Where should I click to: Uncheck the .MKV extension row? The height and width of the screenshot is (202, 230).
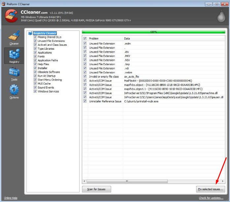tap(85, 56)
